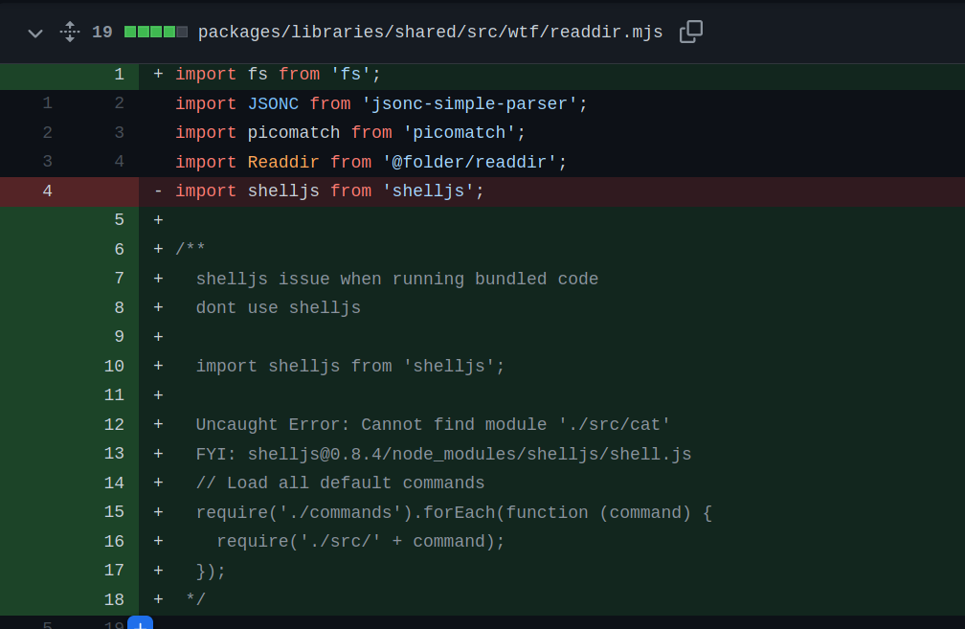The width and height of the screenshot is (965, 629).
Task: Expand all lines with the unfold icon
Action: pyautogui.click(x=70, y=32)
